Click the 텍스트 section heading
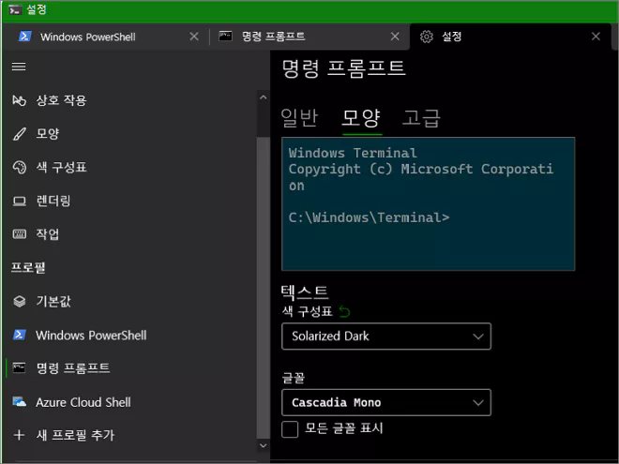Viewport: 619px width, 464px height. click(304, 292)
